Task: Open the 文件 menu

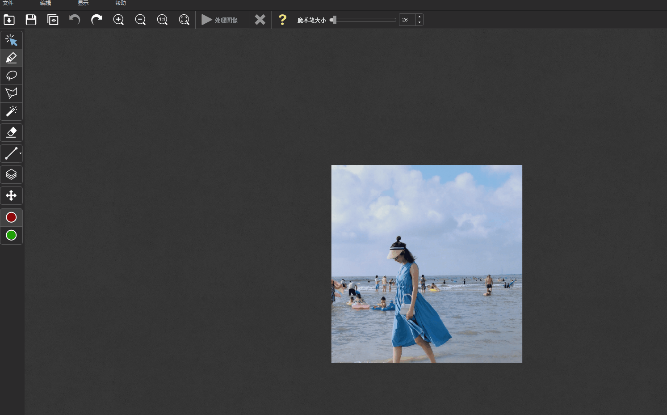Action: (x=8, y=3)
